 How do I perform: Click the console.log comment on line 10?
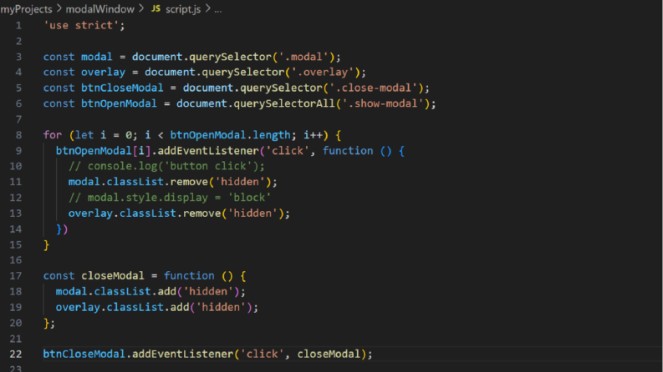tap(166, 167)
